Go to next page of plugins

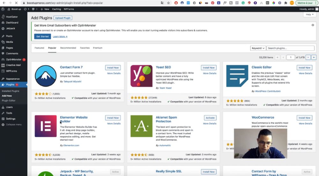pos(308,57)
